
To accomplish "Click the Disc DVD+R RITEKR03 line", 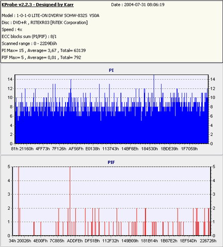I will 44,23.
